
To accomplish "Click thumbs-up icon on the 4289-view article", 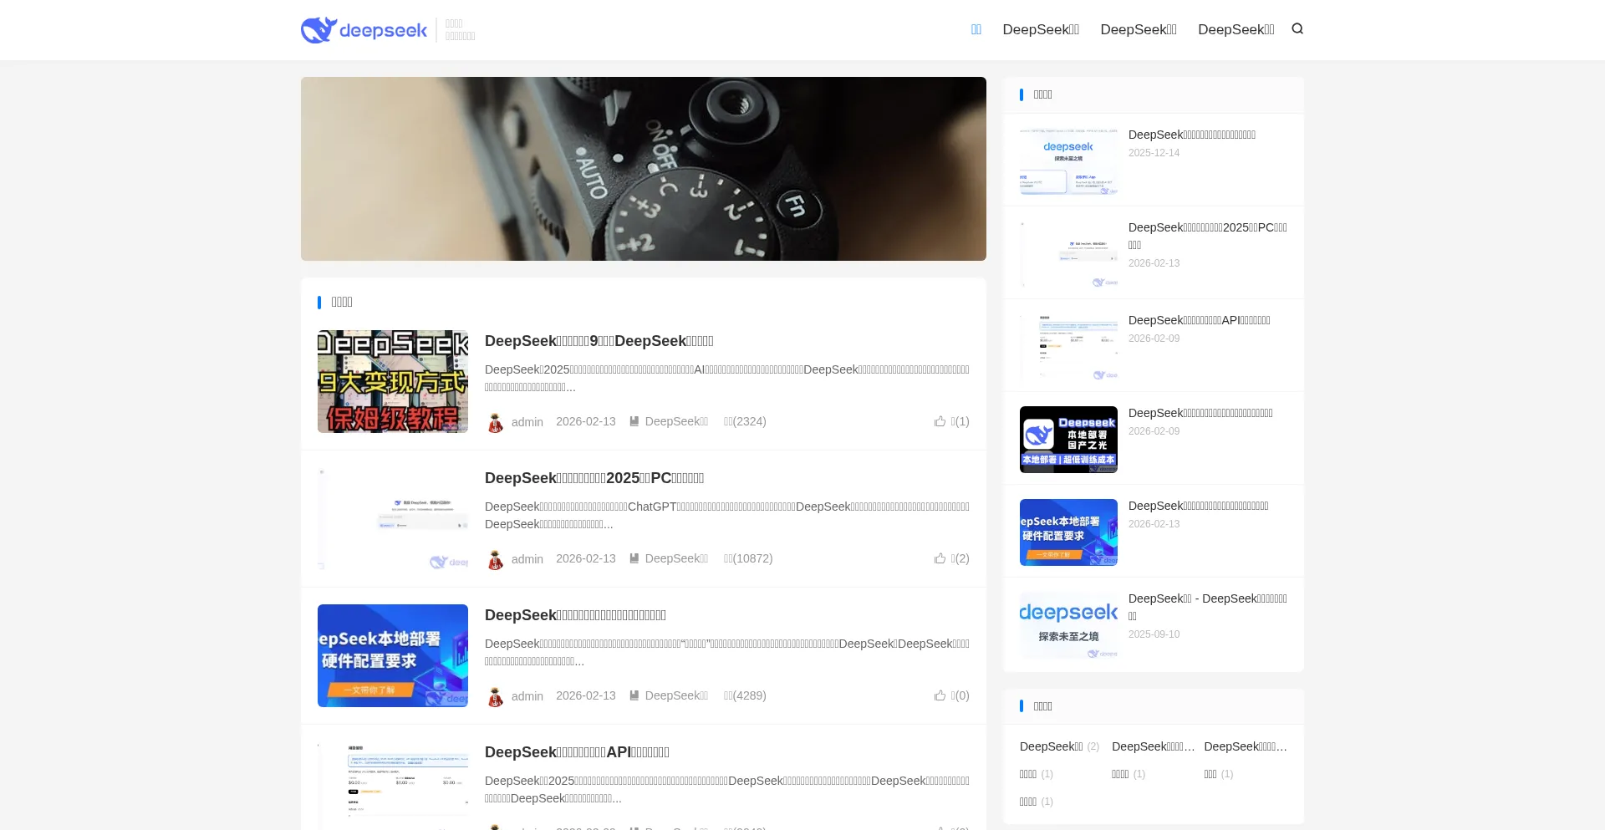I will (x=940, y=695).
